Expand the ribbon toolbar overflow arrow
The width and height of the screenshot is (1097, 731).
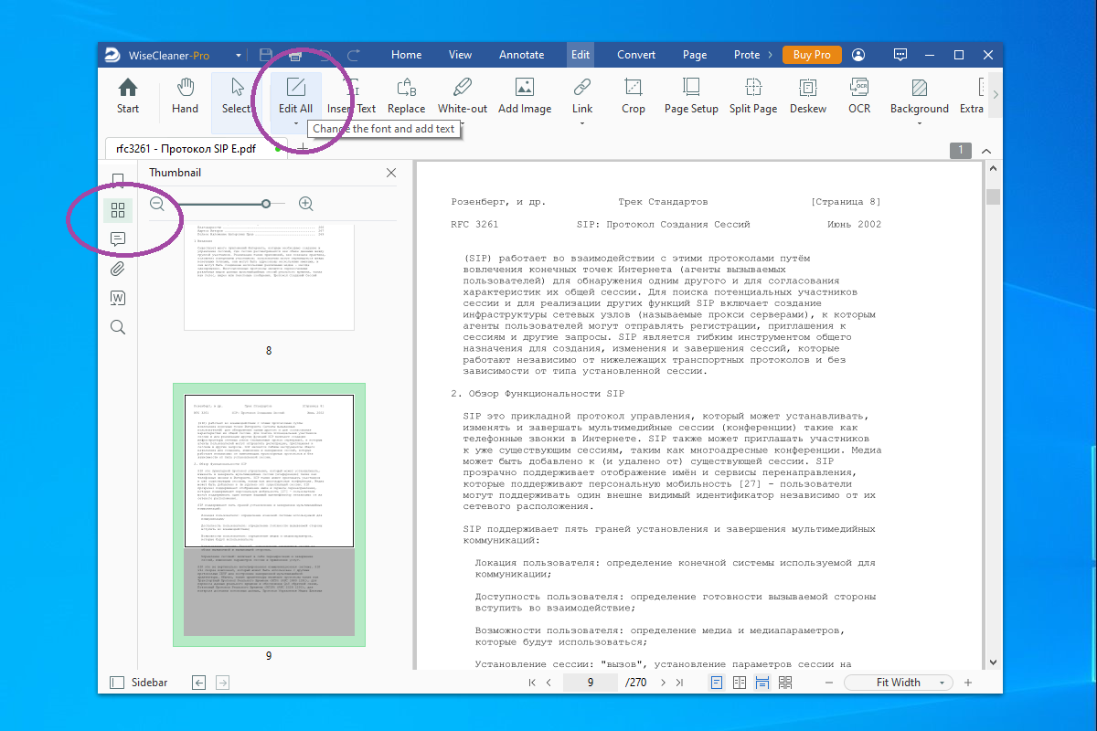(x=995, y=95)
